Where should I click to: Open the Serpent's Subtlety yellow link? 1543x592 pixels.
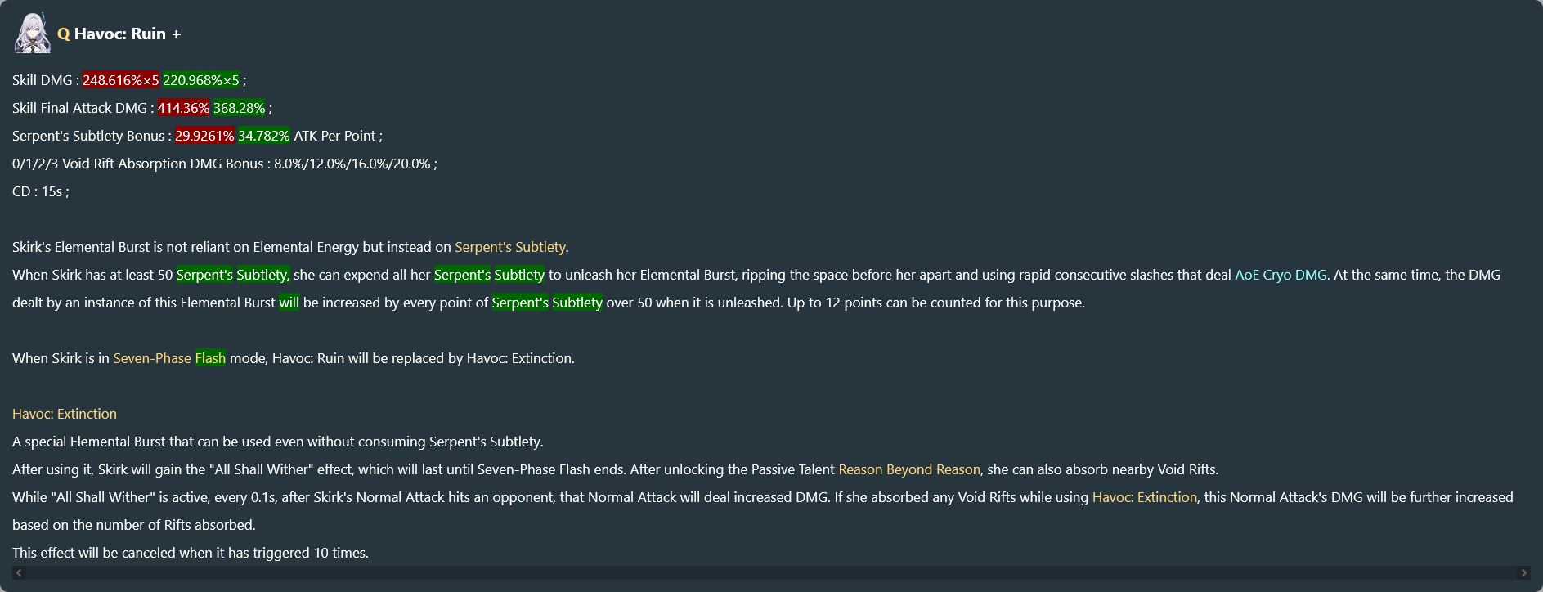pos(510,247)
